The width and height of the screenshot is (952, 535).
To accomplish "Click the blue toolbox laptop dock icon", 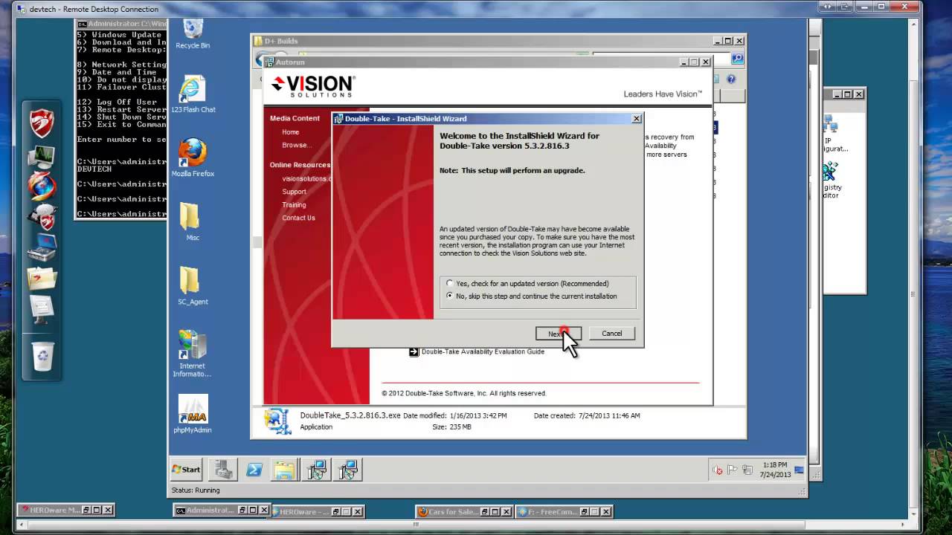I will pos(42,247).
